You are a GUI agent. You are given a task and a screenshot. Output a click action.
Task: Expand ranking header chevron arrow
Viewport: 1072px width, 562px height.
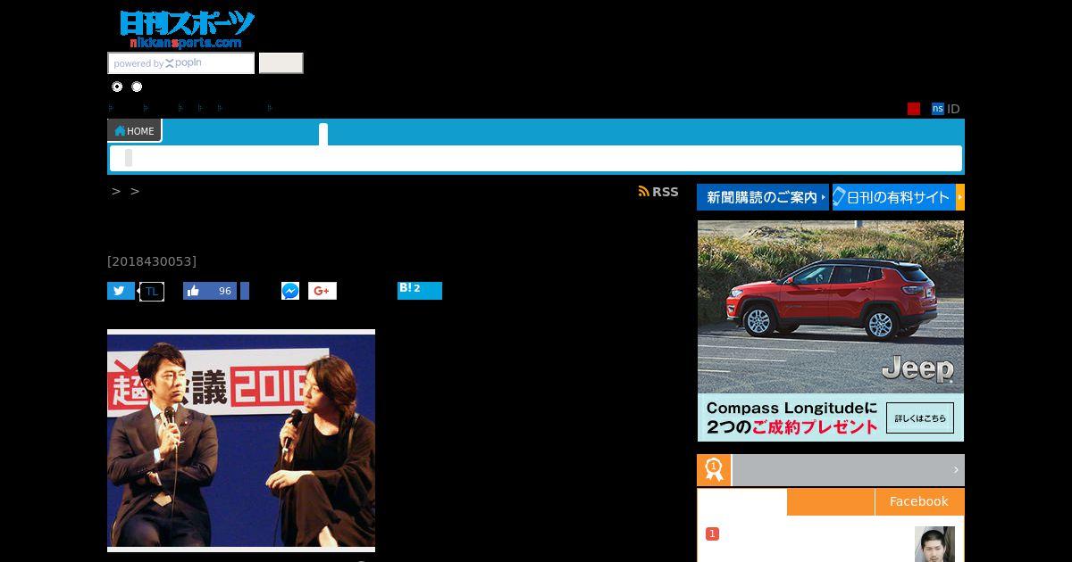[956, 470]
